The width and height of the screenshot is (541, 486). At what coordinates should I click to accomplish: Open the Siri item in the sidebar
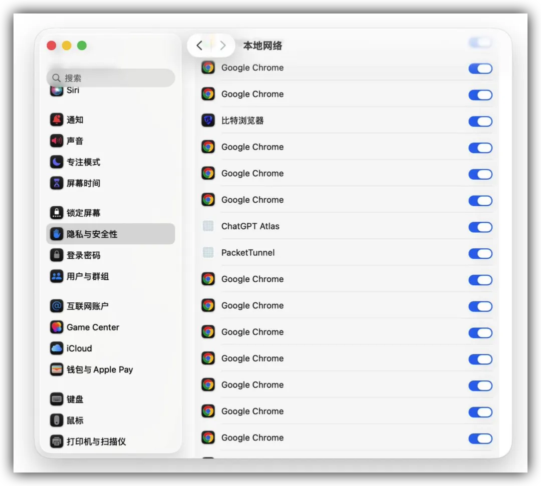[x=110, y=90]
